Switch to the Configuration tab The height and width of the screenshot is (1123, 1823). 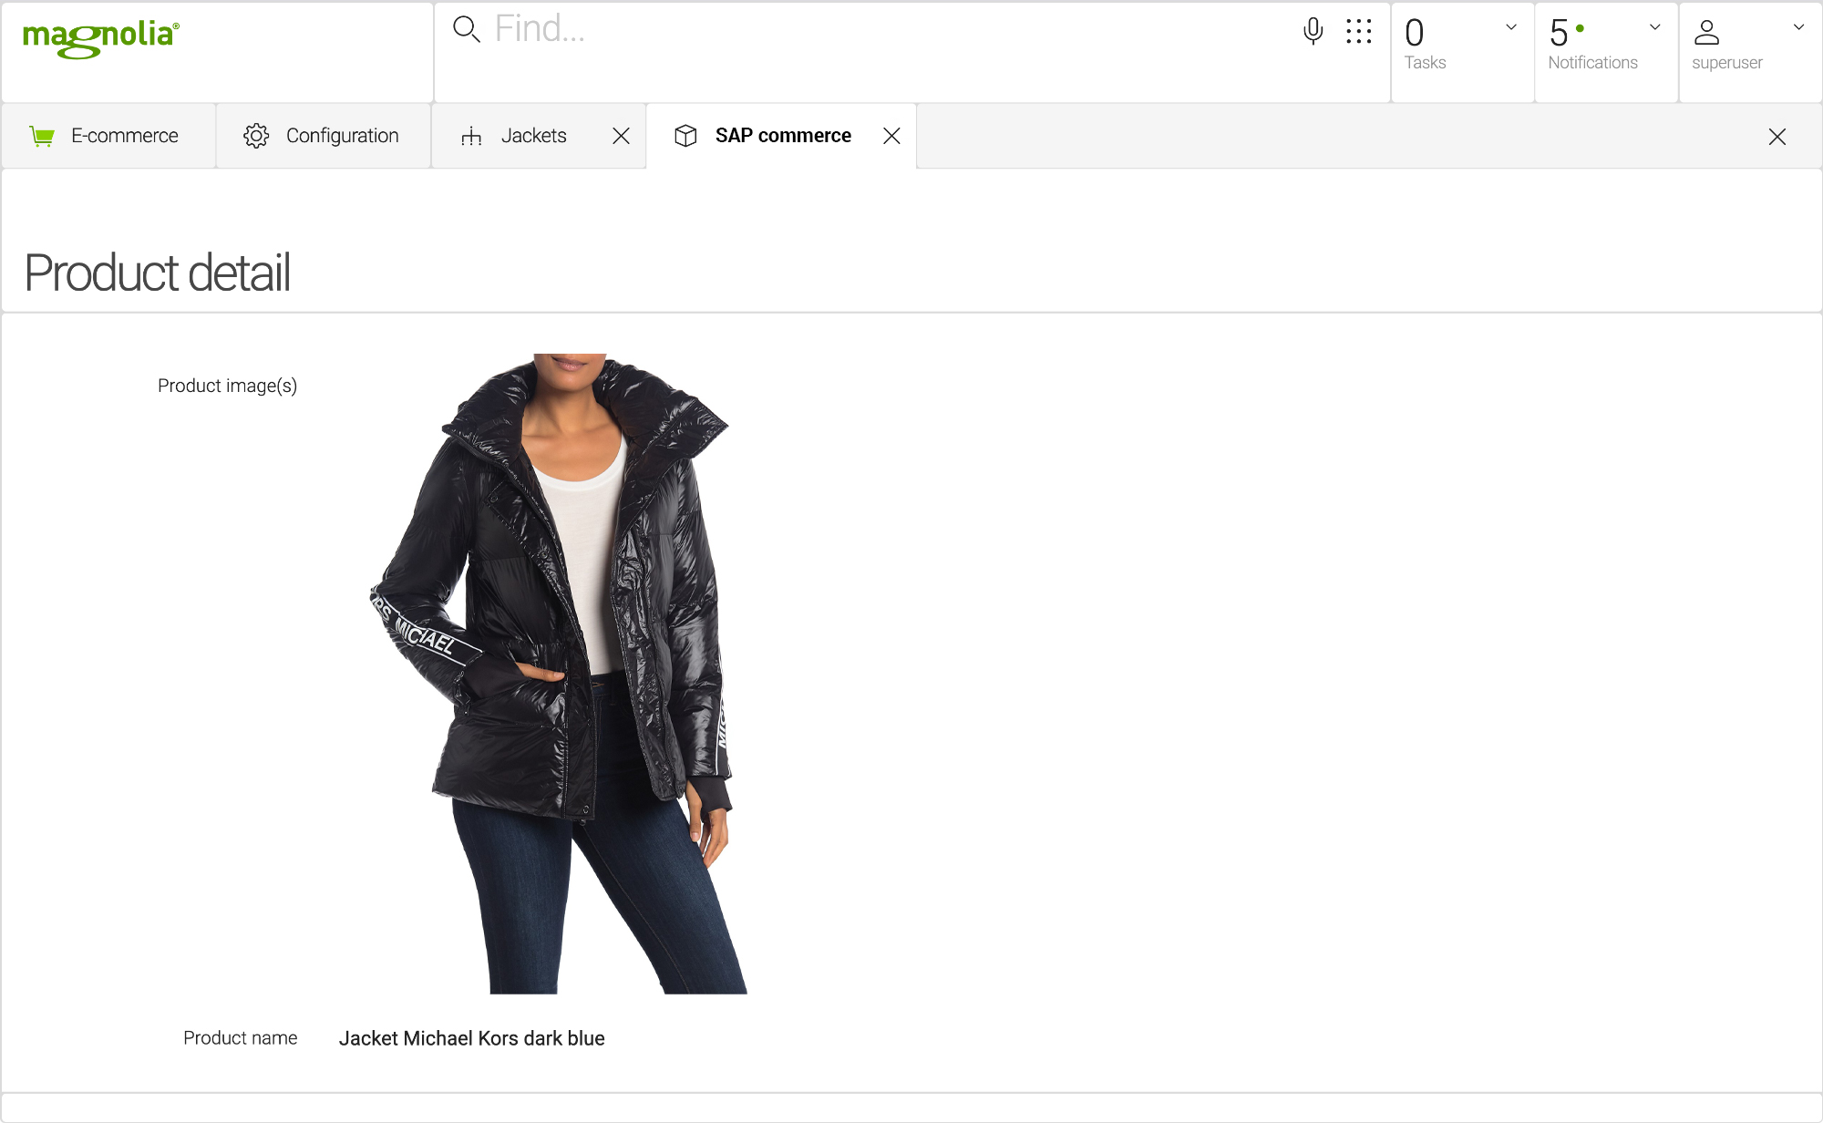(342, 136)
